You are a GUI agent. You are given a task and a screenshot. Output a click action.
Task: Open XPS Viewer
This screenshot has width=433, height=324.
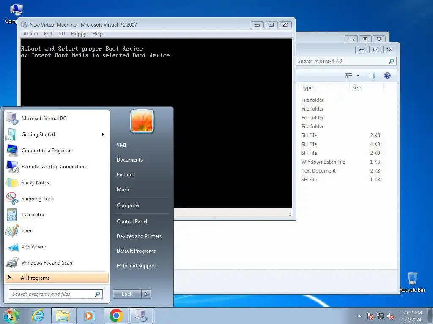pyautogui.click(x=57, y=246)
